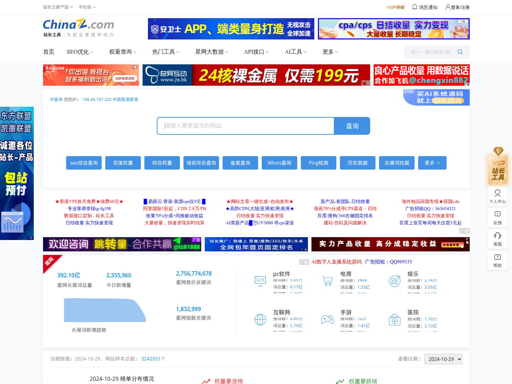Click the 3242931 sample count link
This screenshot has height=384, width=512.
point(151,359)
